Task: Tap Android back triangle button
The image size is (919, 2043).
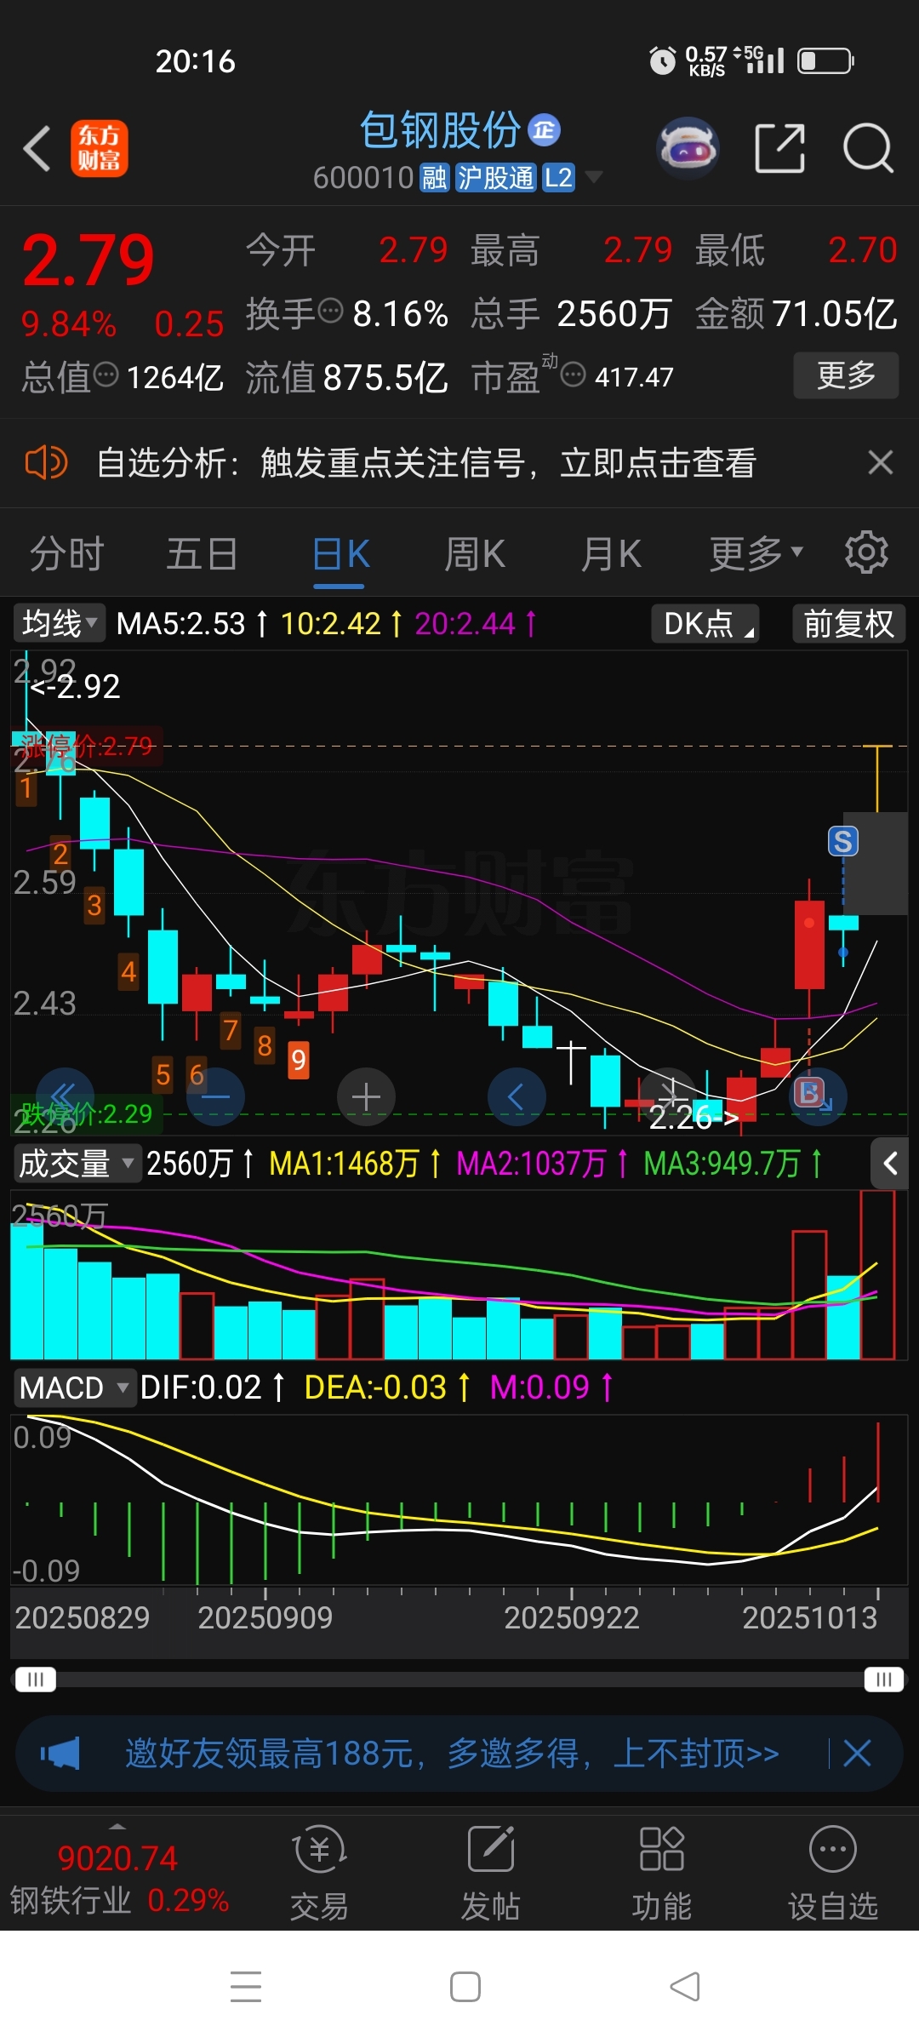Action: [x=685, y=1987]
